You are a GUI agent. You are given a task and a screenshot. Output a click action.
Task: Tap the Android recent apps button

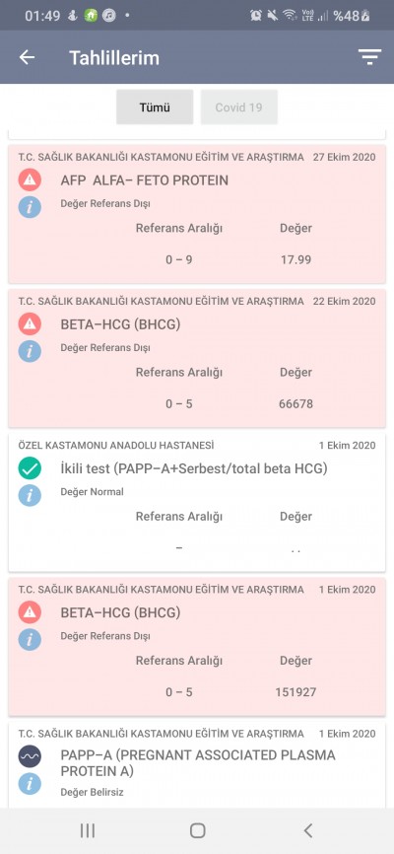pos(87,830)
